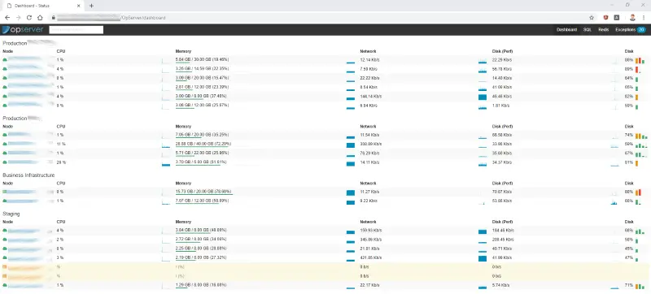Reload the dashboard page
The image size is (651, 294).
pos(29,18)
